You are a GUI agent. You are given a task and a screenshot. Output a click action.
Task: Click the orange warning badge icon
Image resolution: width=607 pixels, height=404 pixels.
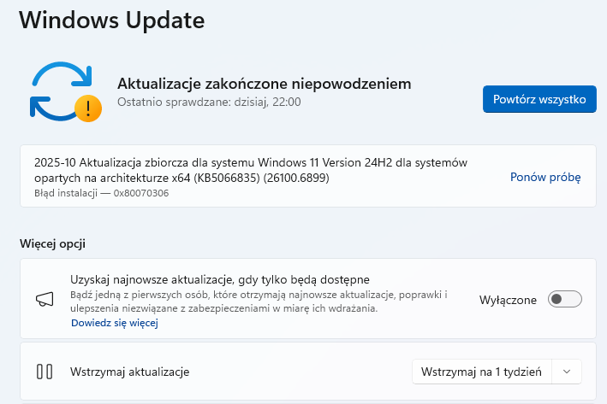point(87,108)
